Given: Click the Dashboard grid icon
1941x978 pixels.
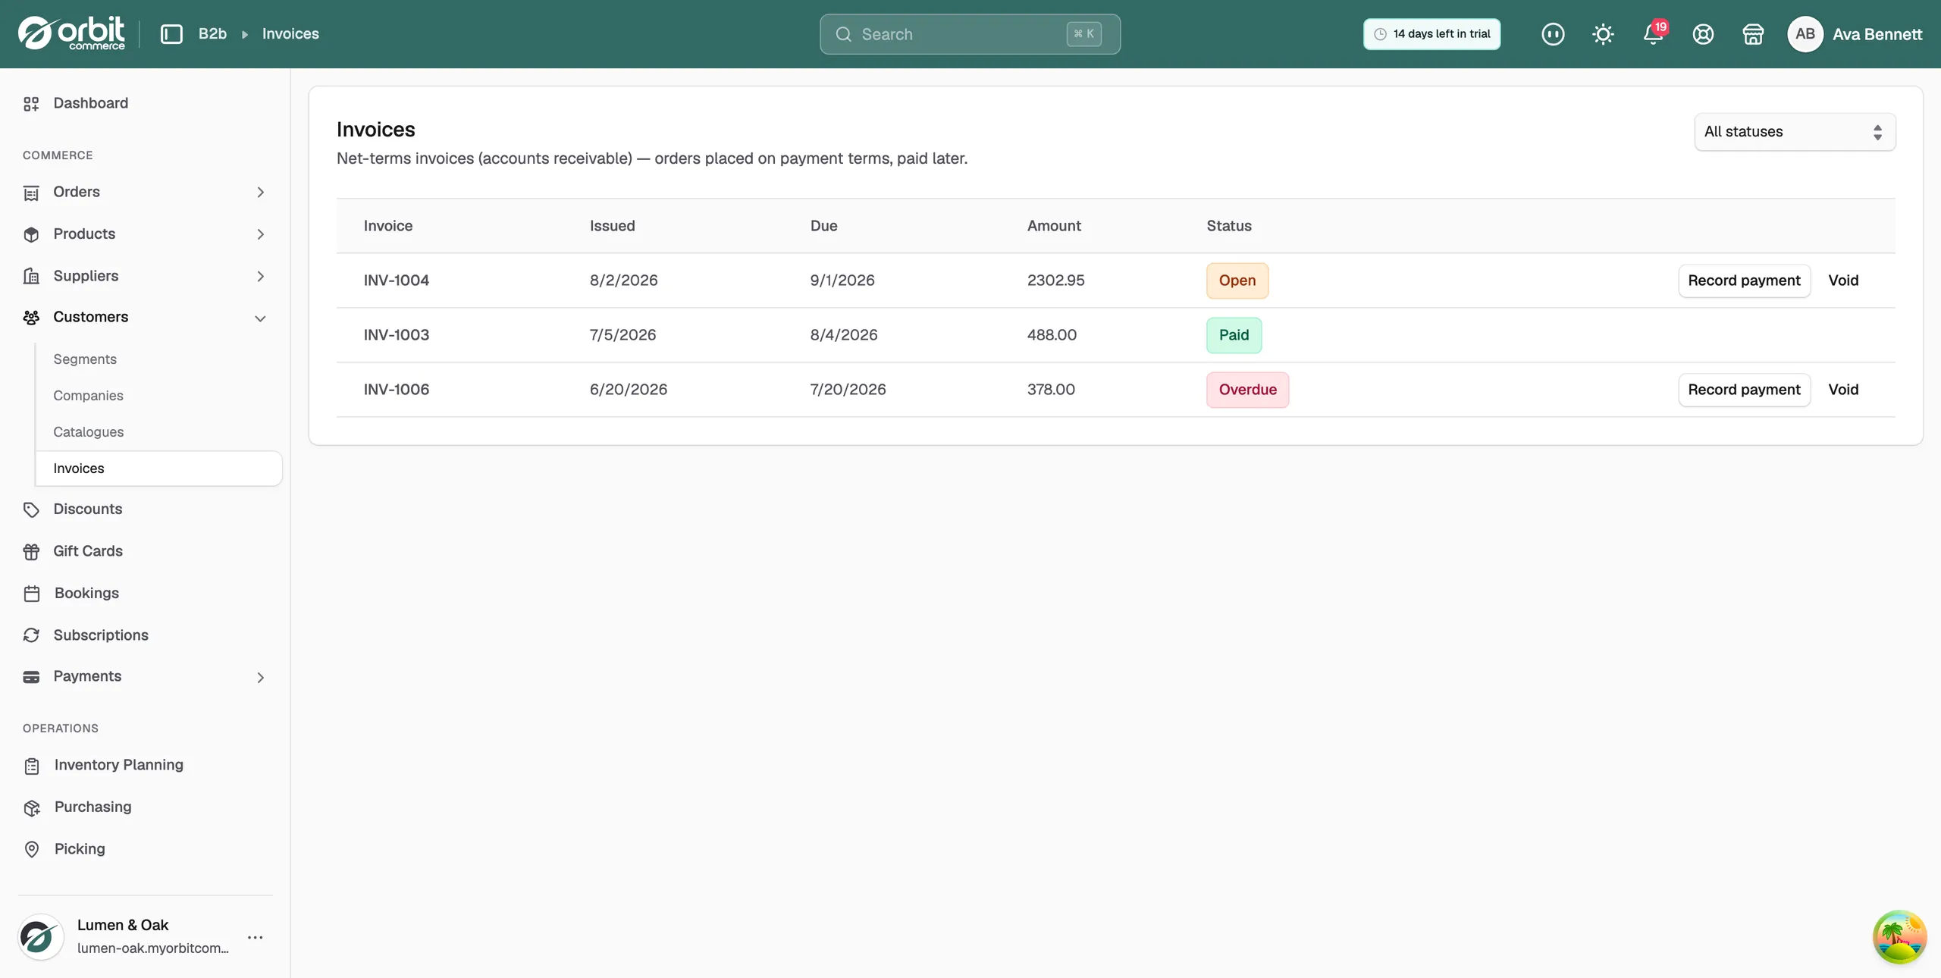Looking at the screenshot, I should tap(31, 104).
